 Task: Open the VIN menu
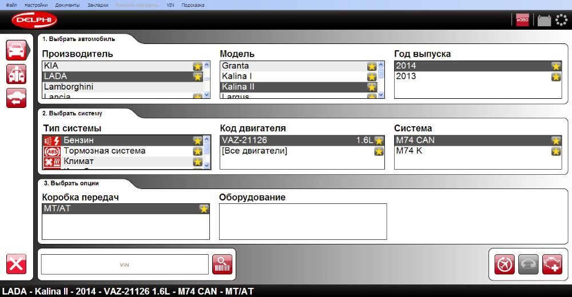click(x=170, y=5)
